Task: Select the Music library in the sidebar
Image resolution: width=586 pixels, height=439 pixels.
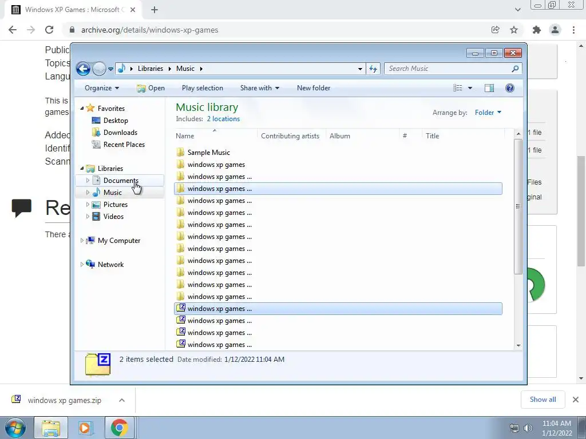Action: [113, 193]
